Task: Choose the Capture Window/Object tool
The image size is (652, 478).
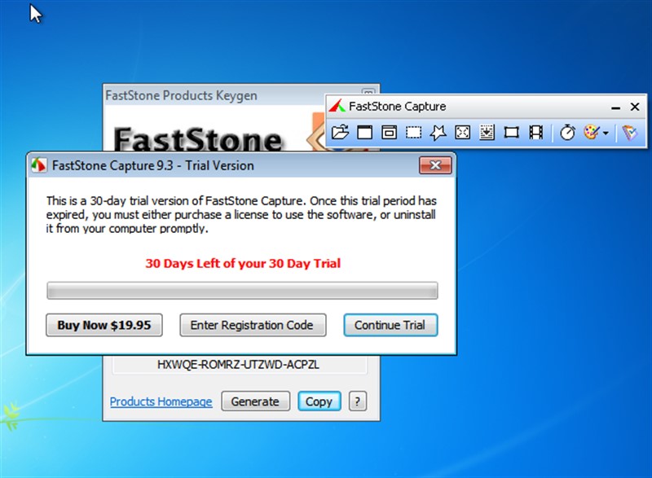Action: click(389, 133)
